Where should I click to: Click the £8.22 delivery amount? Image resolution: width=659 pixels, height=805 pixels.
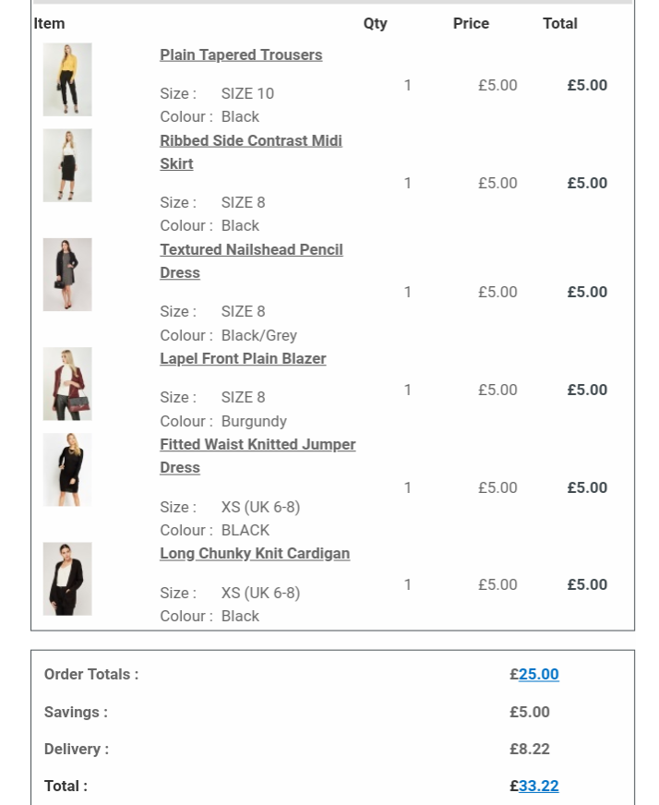point(529,750)
